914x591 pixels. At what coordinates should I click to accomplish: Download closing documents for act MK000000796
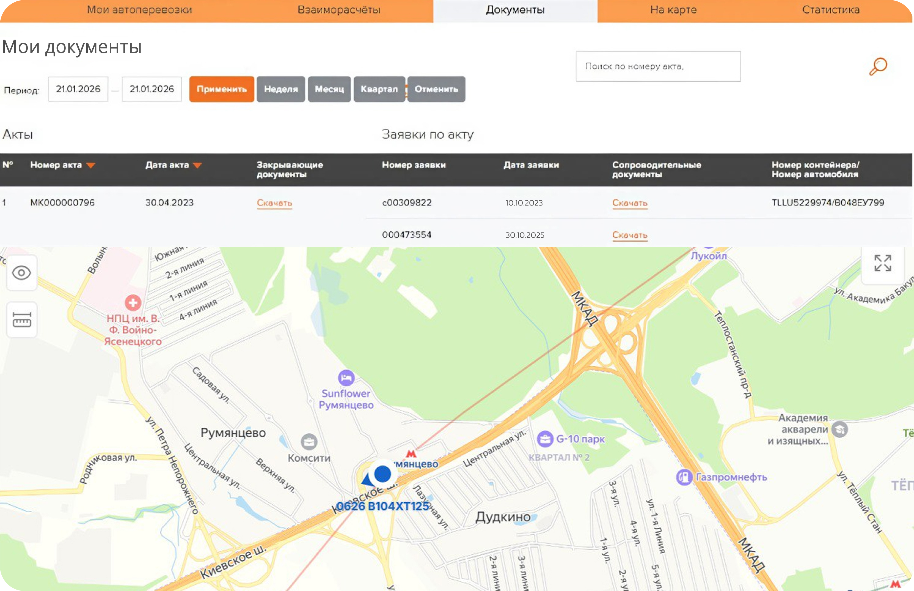tap(275, 203)
